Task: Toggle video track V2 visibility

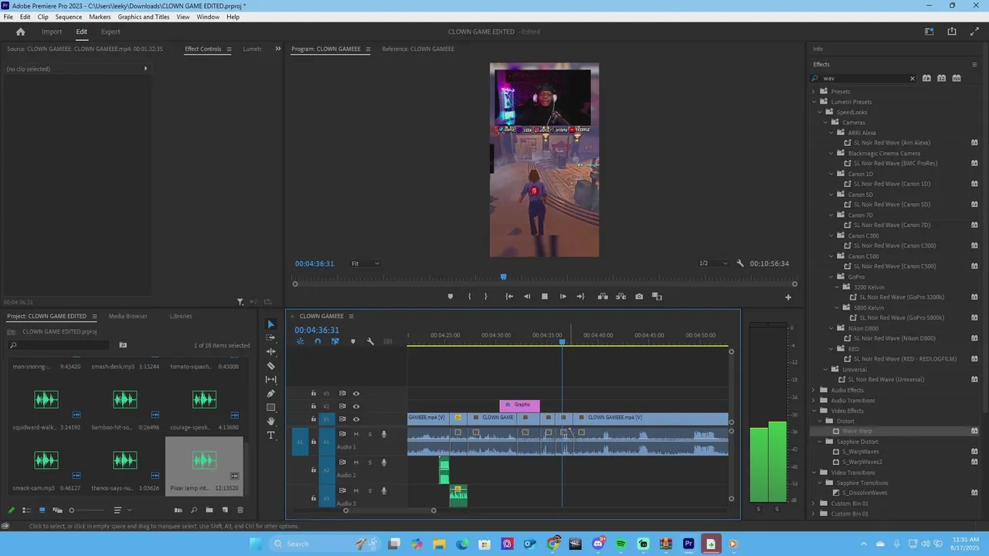Action: pos(356,406)
